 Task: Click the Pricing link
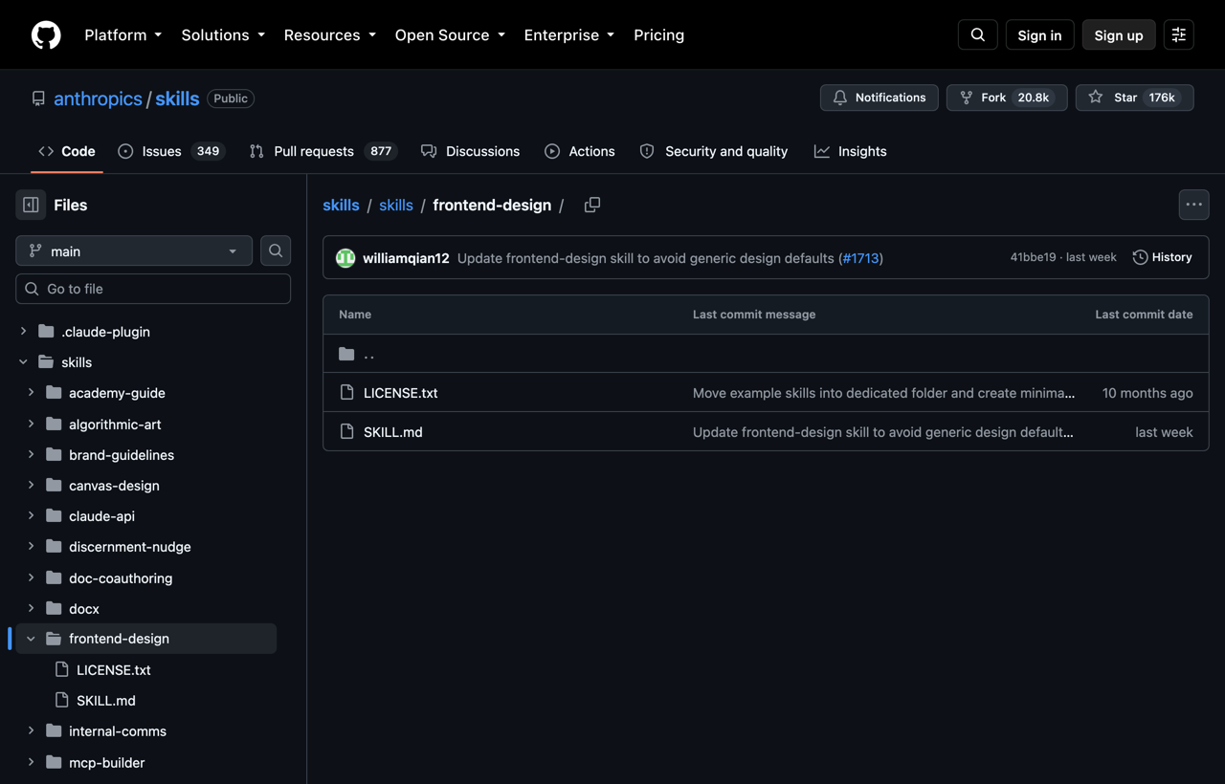[658, 35]
